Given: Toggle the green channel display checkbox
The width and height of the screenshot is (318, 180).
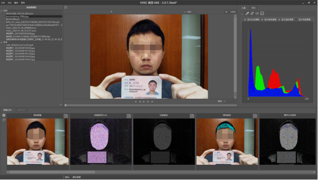Looking at the screenshot, I should (x=262, y=19).
